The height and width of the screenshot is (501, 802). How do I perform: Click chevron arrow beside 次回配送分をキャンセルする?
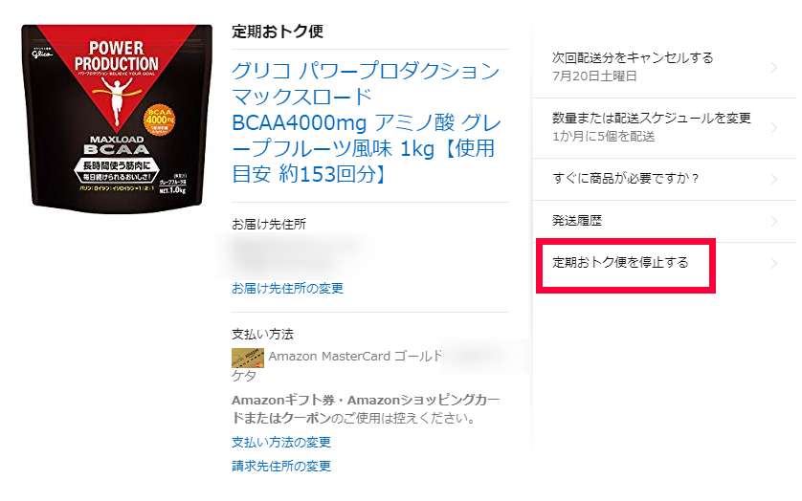pos(774,68)
